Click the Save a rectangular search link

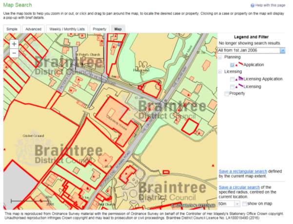tap(243, 171)
